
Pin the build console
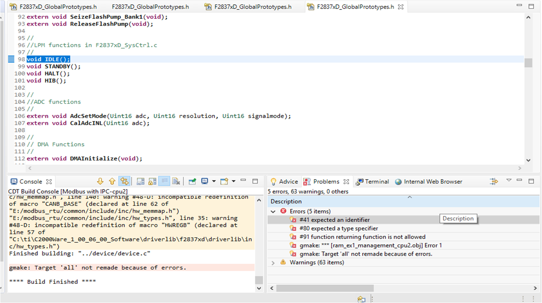[192, 181]
